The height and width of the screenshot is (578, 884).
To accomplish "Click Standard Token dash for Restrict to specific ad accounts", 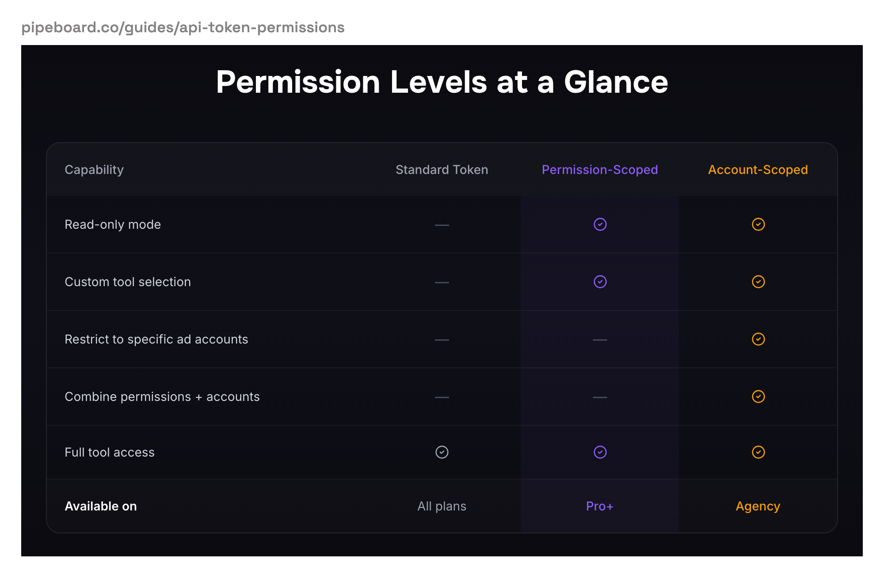I will coord(442,340).
